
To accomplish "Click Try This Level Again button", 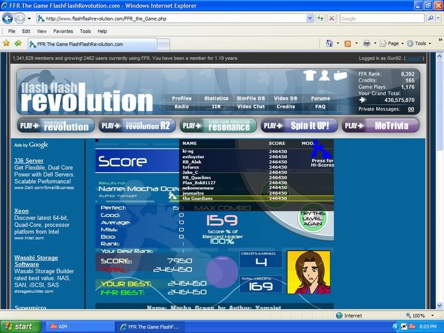I will 312,218.
